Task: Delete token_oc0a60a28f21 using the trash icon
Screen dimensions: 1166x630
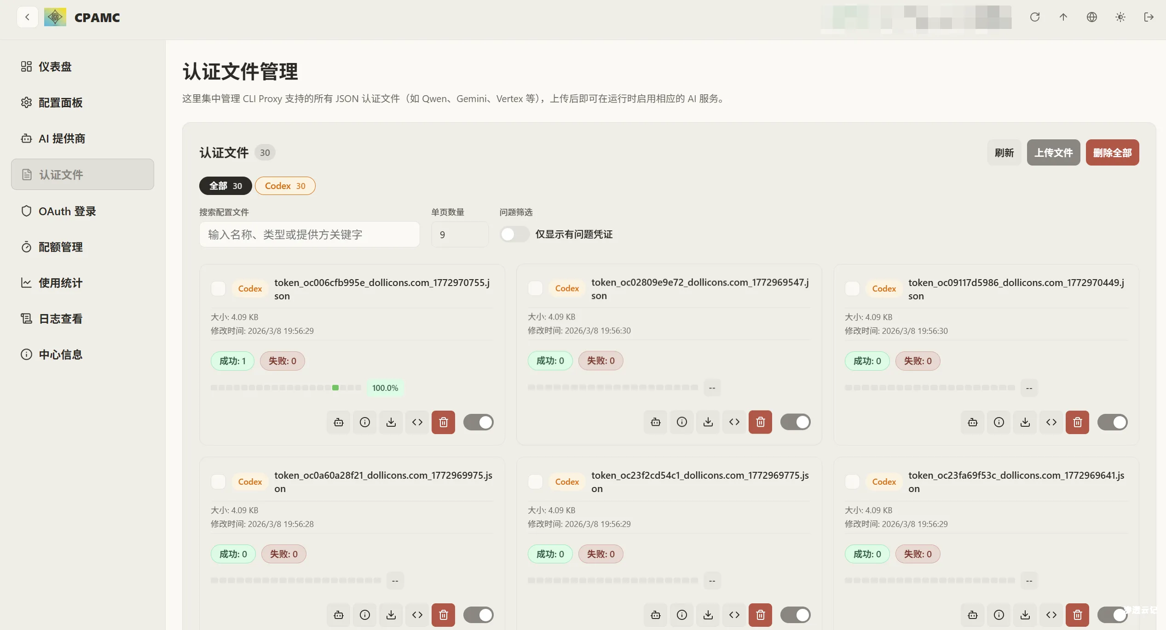Action: click(443, 615)
